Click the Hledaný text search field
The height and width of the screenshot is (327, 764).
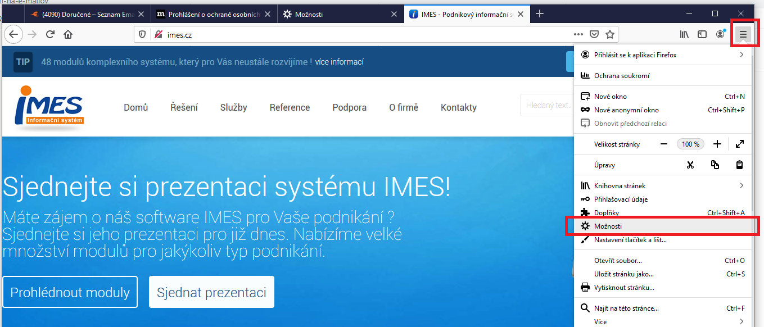coord(547,105)
